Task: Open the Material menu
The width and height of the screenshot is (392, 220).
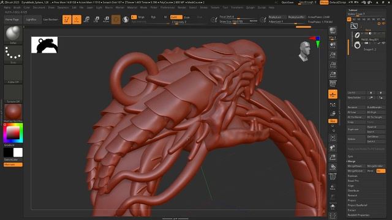Action: point(132,7)
